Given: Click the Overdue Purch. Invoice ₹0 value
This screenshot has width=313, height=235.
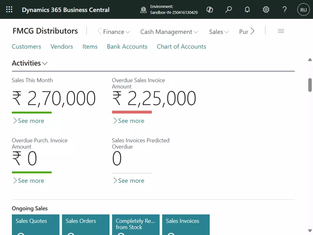Looking at the screenshot, I should 24,158.
